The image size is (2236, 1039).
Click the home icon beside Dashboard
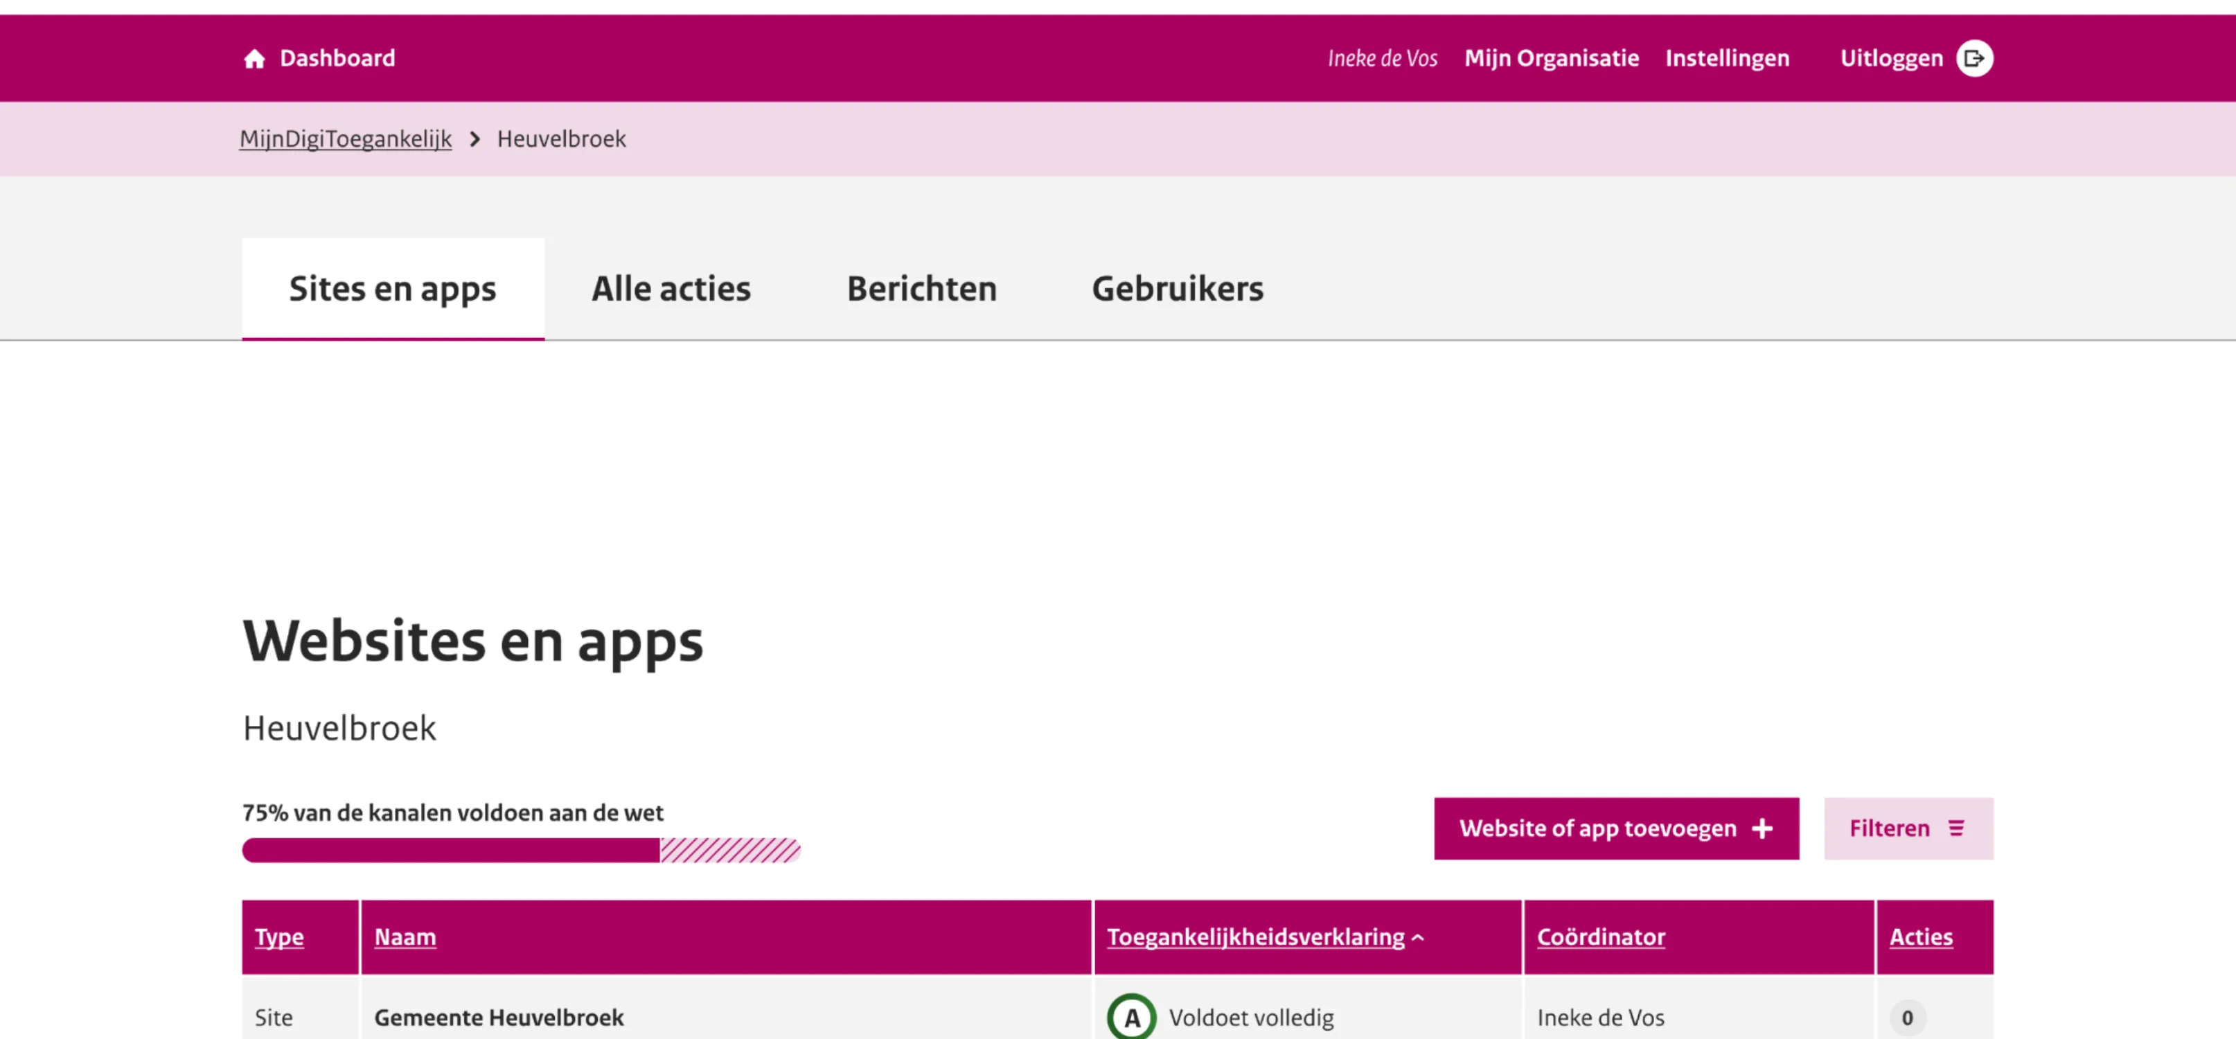[254, 58]
